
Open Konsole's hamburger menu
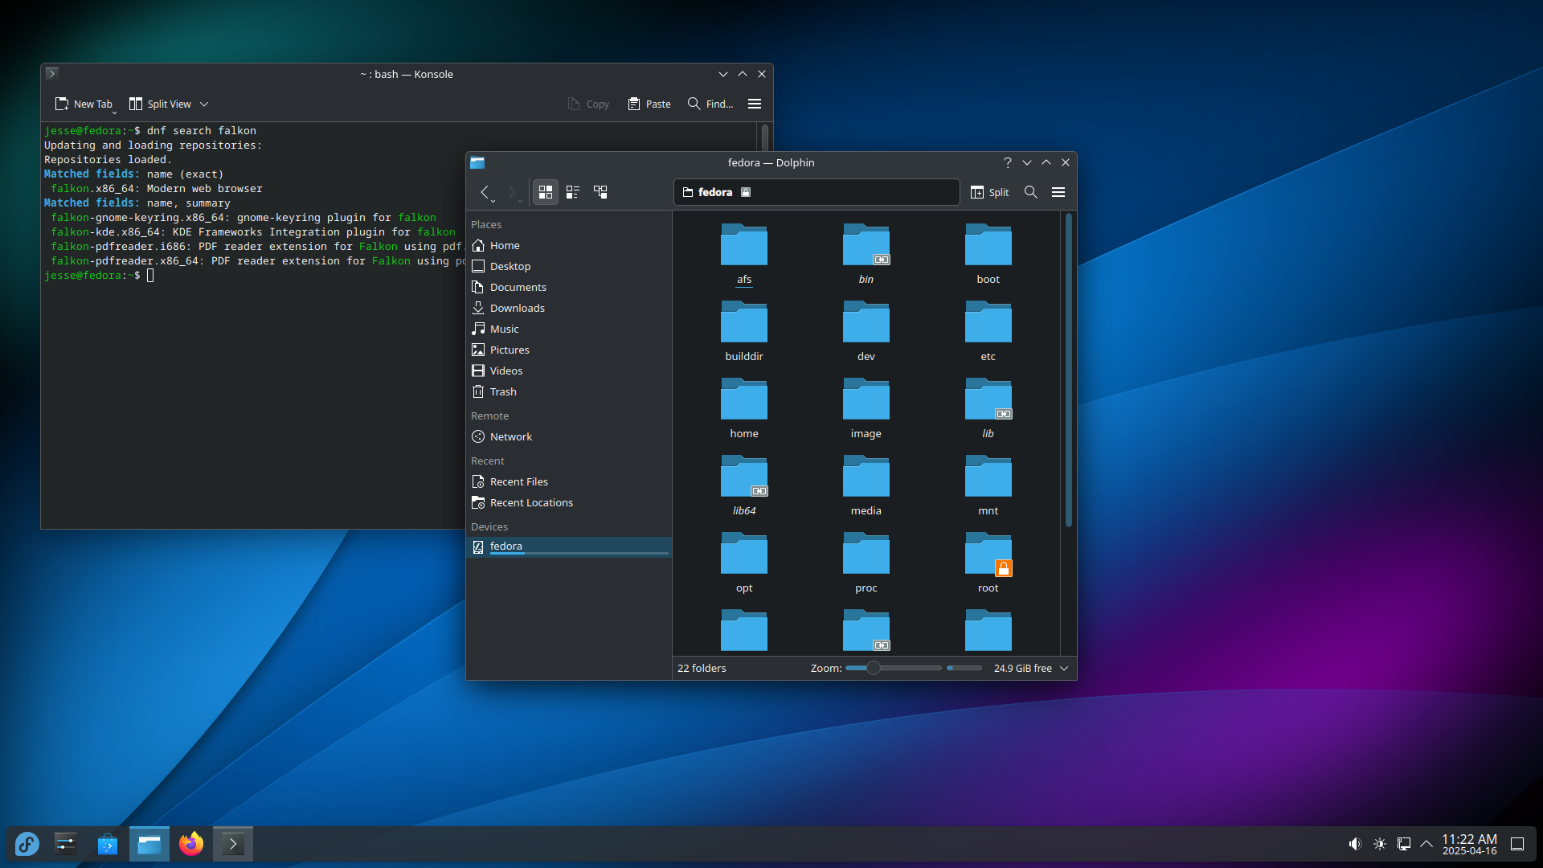click(x=755, y=104)
